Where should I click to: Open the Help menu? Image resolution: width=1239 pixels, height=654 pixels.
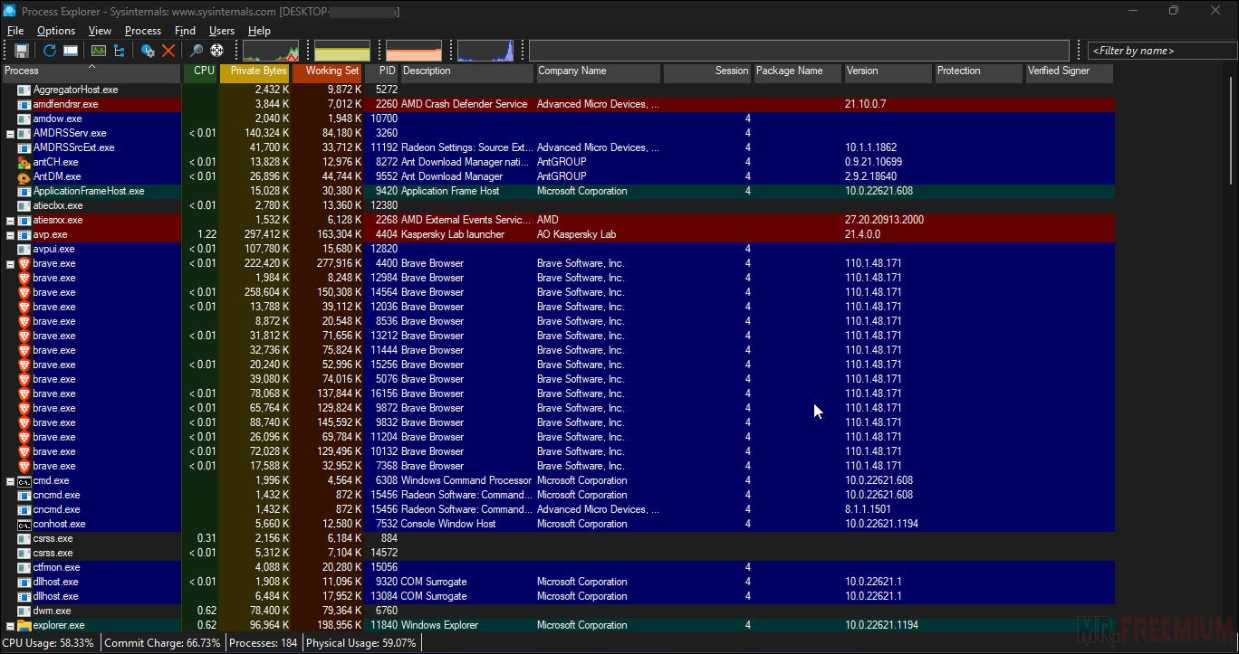coord(260,31)
